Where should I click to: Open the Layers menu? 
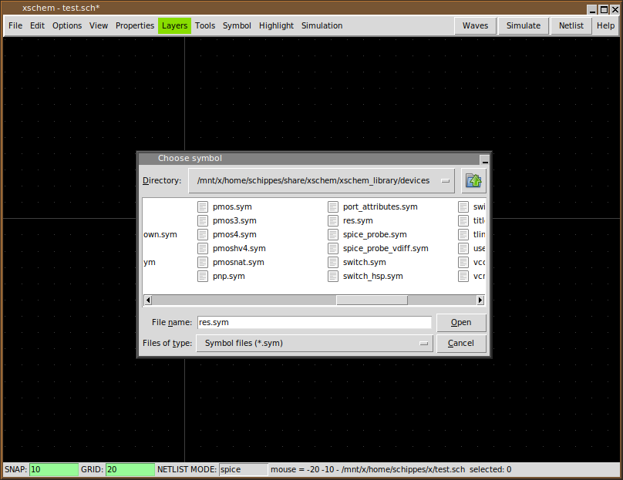[174, 25]
